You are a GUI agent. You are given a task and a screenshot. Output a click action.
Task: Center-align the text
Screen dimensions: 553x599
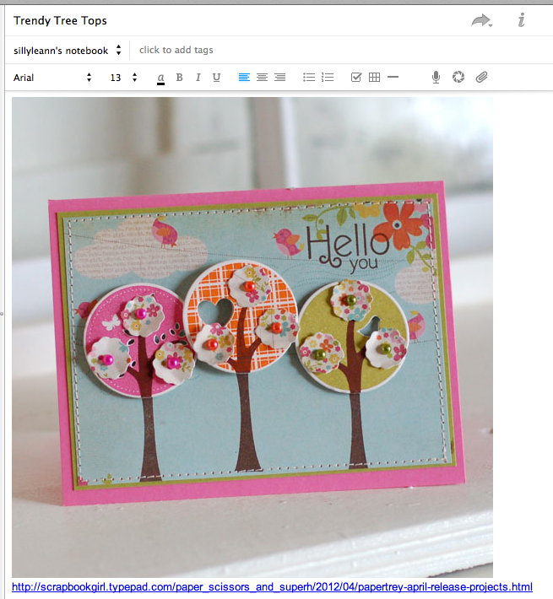click(262, 78)
